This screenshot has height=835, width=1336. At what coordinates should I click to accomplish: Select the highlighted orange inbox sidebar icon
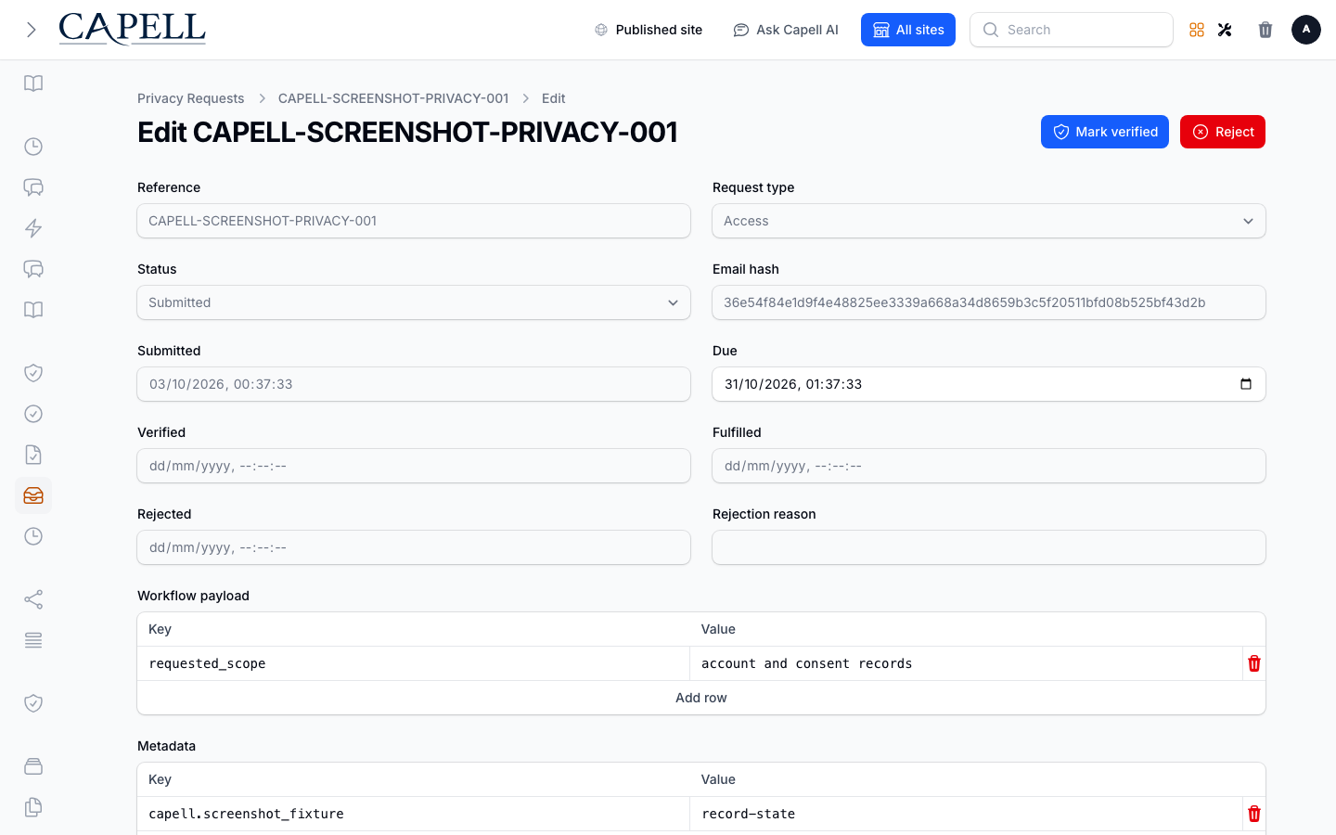click(33, 495)
